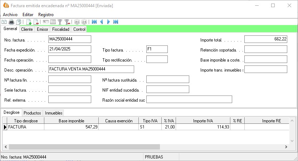Click the filter funnel icon
Image resolution: width=298 pixels, height=161 pixels.
tap(60, 22)
